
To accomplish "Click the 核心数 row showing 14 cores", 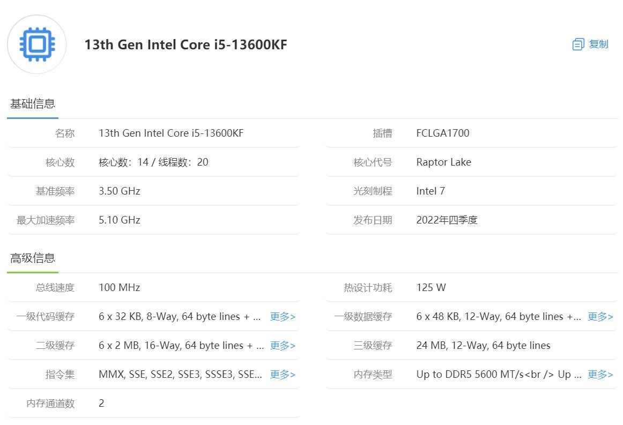I will pos(153,162).
